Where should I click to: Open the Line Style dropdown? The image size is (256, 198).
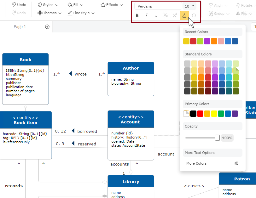pyautogui.click(x=81, y=13)
